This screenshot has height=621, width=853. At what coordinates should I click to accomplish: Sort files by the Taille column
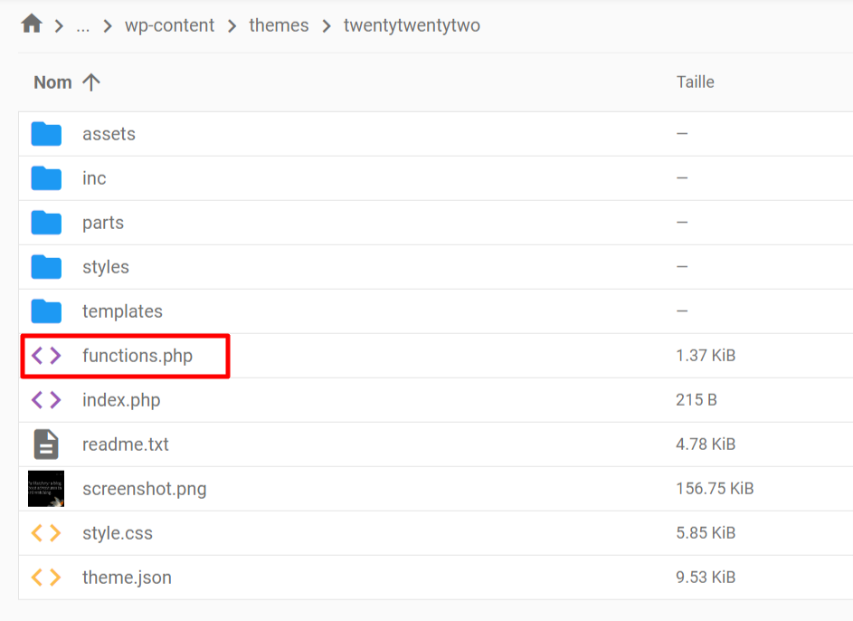(x=695, y=81)
